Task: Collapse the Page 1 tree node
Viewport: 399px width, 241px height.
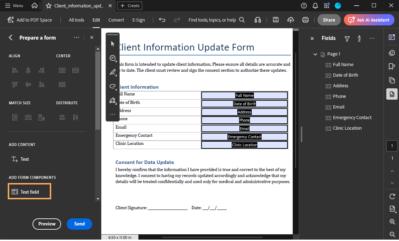Action: pyautogui.click(x=315, y=54)
